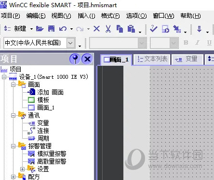Switch to the 文本列表 tab
The image size is (214, 180).
pyautogui.click(x=152, y=60)
